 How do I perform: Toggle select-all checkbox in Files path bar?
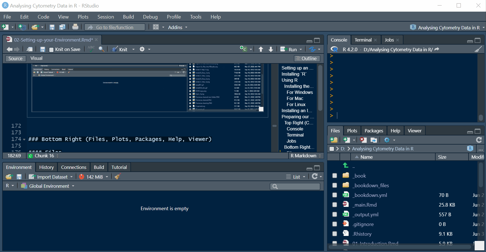tap(332, 149)
